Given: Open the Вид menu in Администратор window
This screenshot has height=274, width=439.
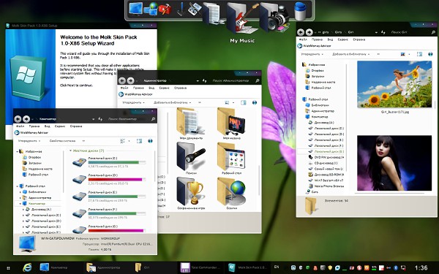Looking at the screenshot, I should point(151,88).
